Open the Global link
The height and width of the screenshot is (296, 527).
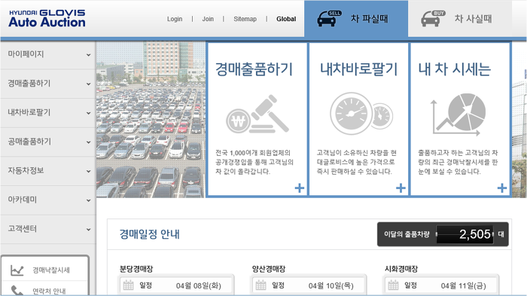286,19
